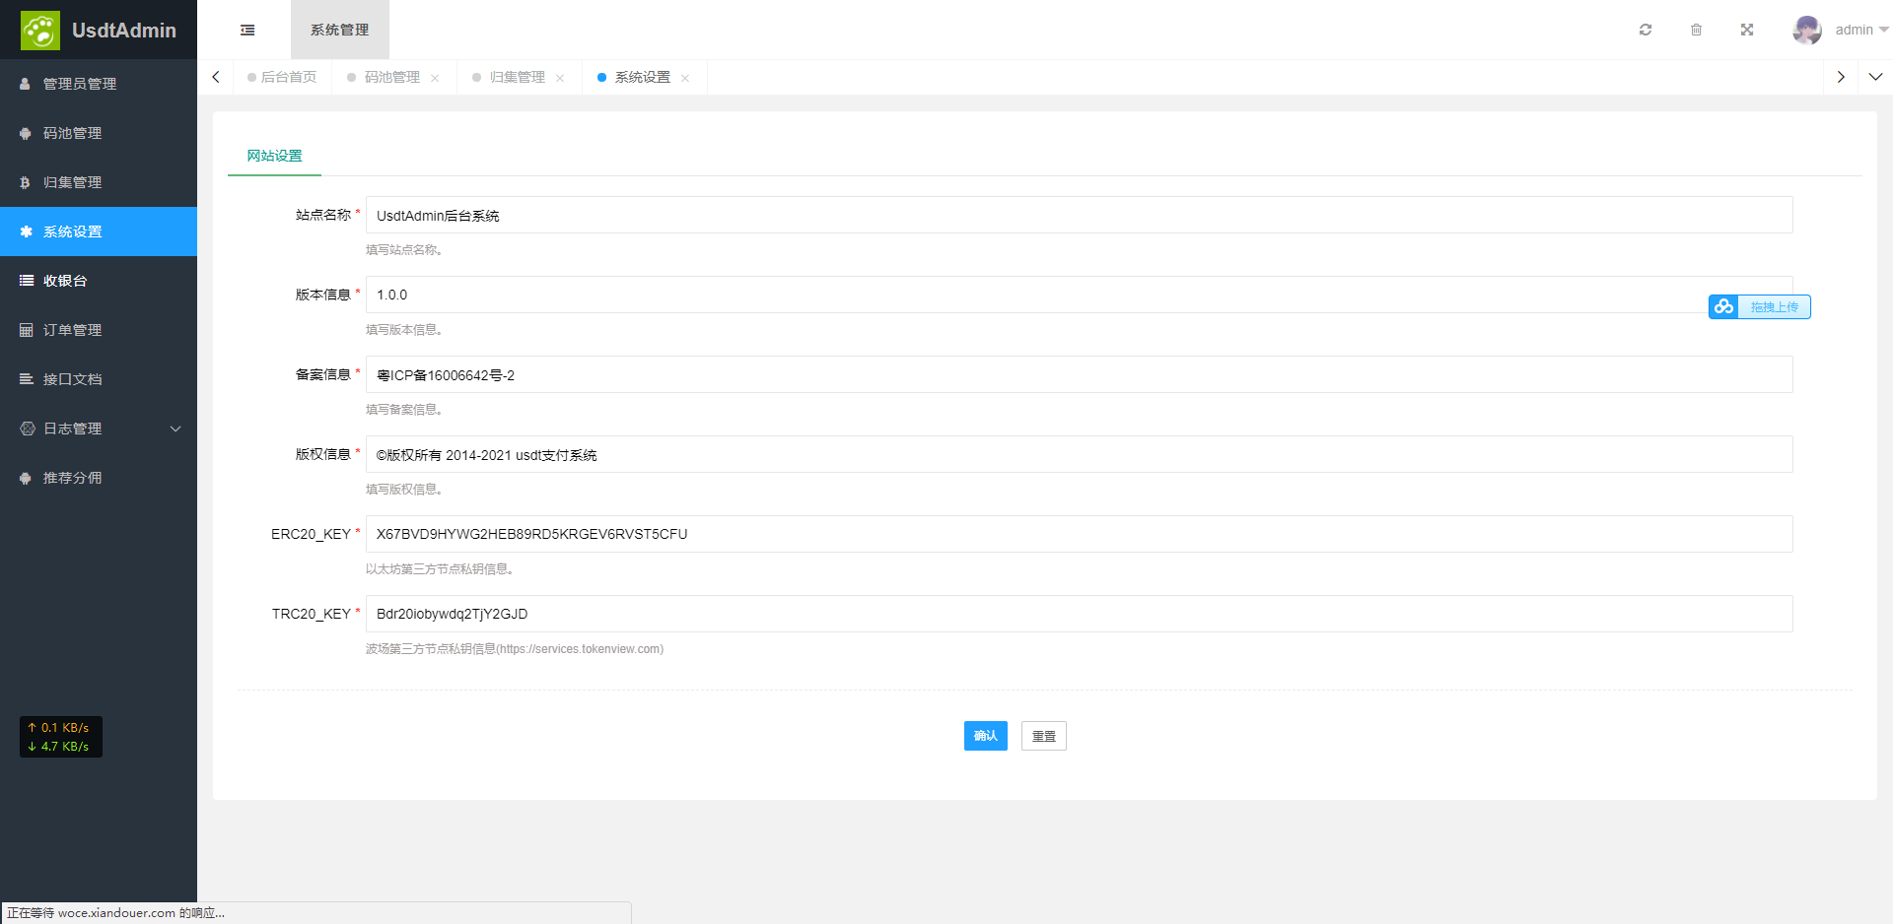Close the 系统设置 page tab
1893x924 pixels.
685,78
